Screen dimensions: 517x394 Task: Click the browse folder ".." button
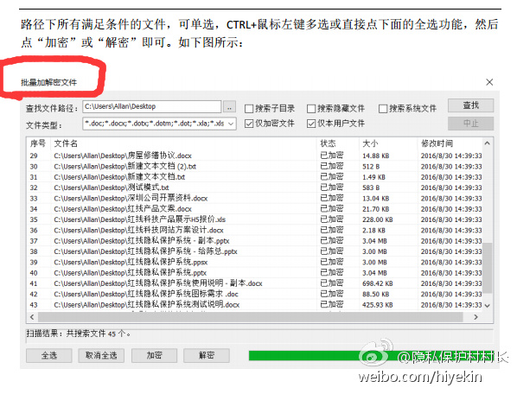[229, 107]
